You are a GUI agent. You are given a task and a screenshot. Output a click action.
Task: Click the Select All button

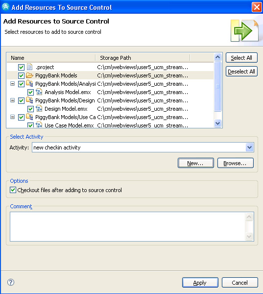(241, 58)
